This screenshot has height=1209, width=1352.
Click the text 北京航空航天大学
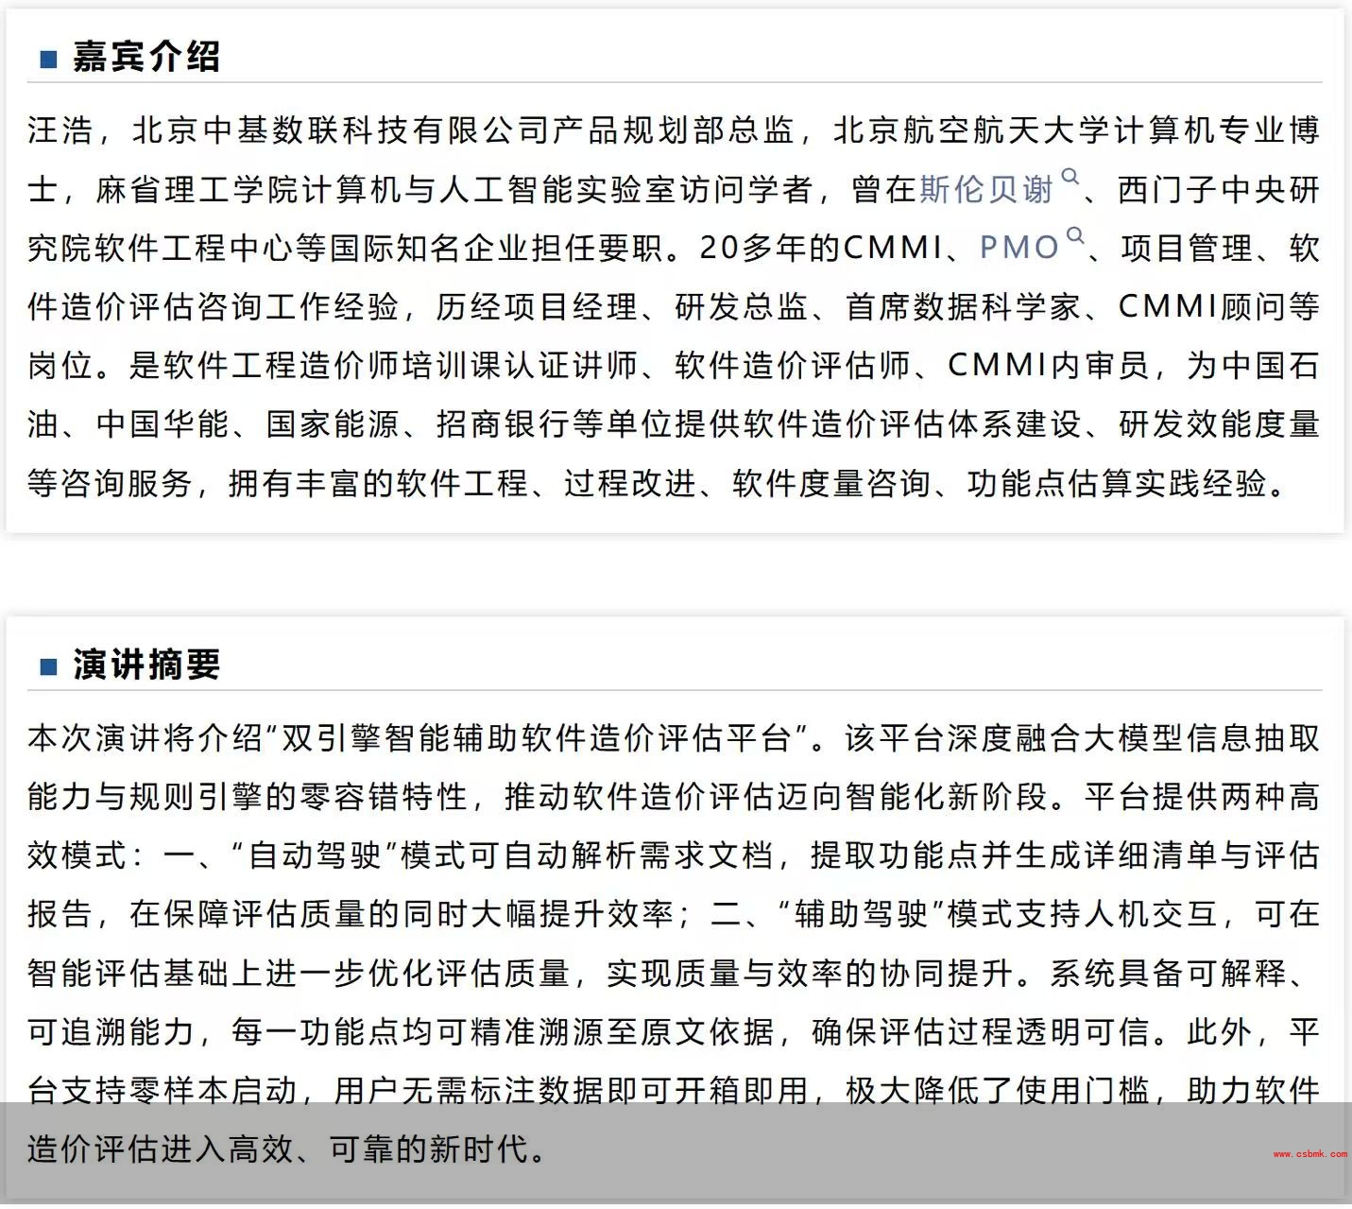pyautogui.click(x=972, y=130)
